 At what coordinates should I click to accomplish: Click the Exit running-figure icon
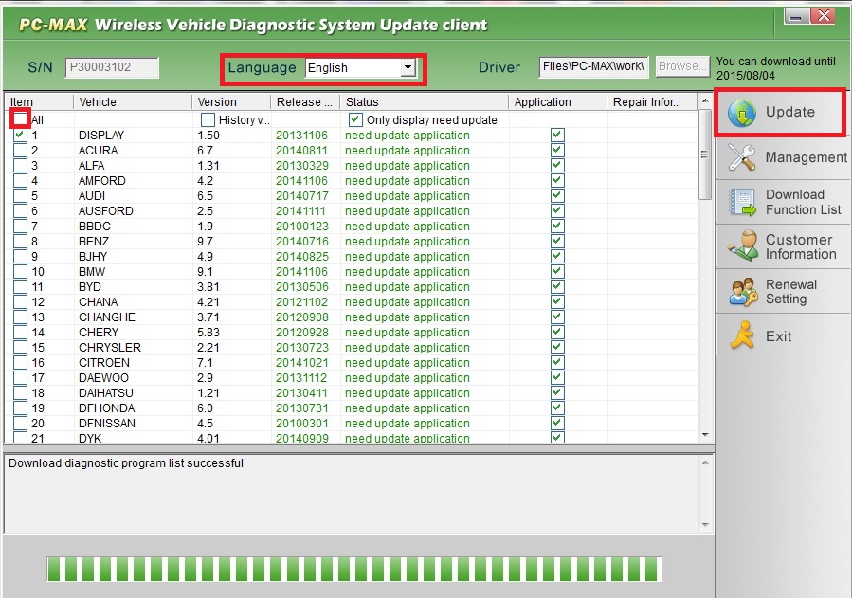pyautogui.click(x=741, y=335)
